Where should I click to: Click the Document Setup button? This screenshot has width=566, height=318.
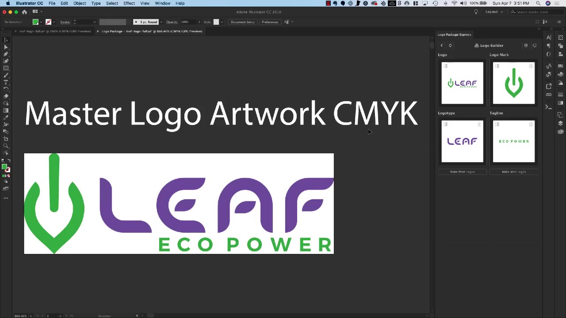[242, 22]
